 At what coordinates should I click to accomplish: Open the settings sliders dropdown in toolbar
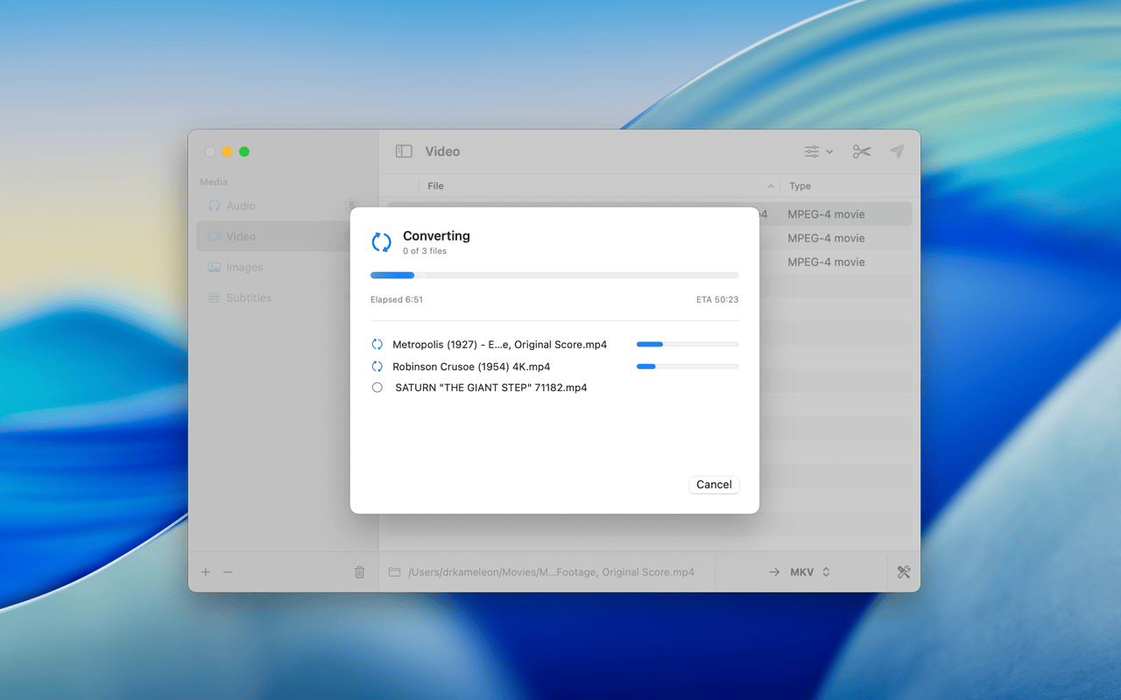(x=819, y=151)
